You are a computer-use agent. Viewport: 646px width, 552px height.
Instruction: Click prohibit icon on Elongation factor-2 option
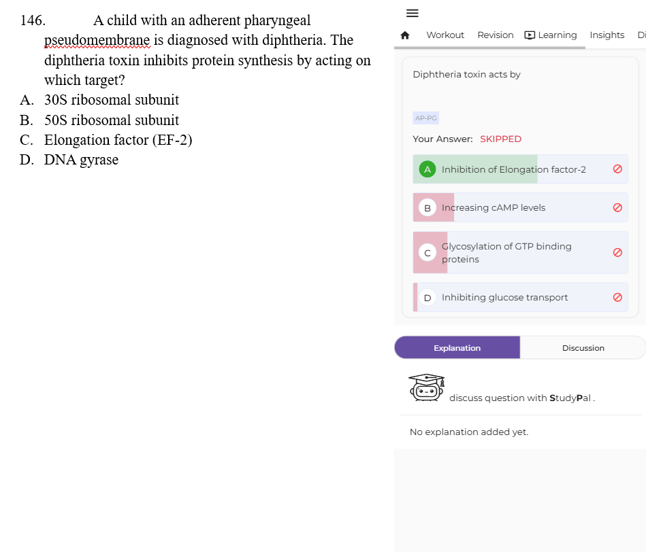(x=617, y=169)
